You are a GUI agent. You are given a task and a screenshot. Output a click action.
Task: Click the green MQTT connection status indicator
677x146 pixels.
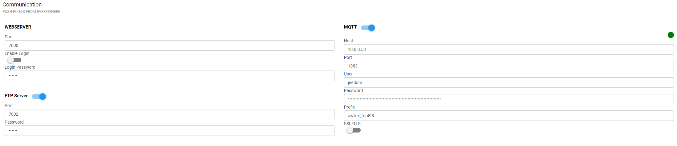671,35
